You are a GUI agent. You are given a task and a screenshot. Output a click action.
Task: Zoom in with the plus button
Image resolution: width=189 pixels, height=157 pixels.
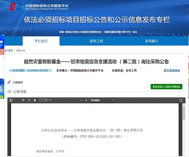point(86,100)
